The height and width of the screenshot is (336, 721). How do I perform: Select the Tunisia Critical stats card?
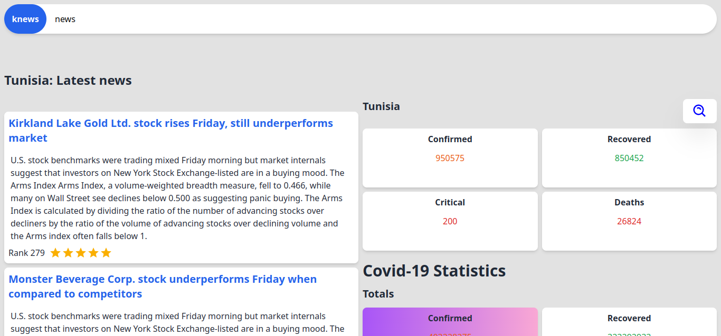450,221
